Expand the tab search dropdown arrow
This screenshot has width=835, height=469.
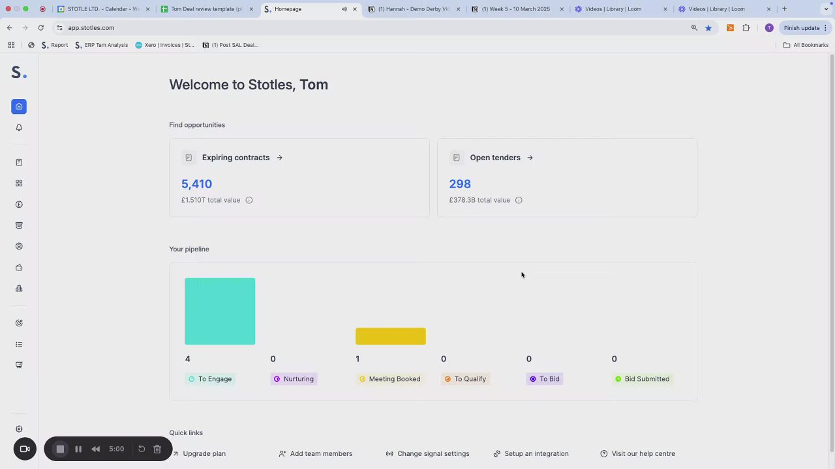[826, 9]
